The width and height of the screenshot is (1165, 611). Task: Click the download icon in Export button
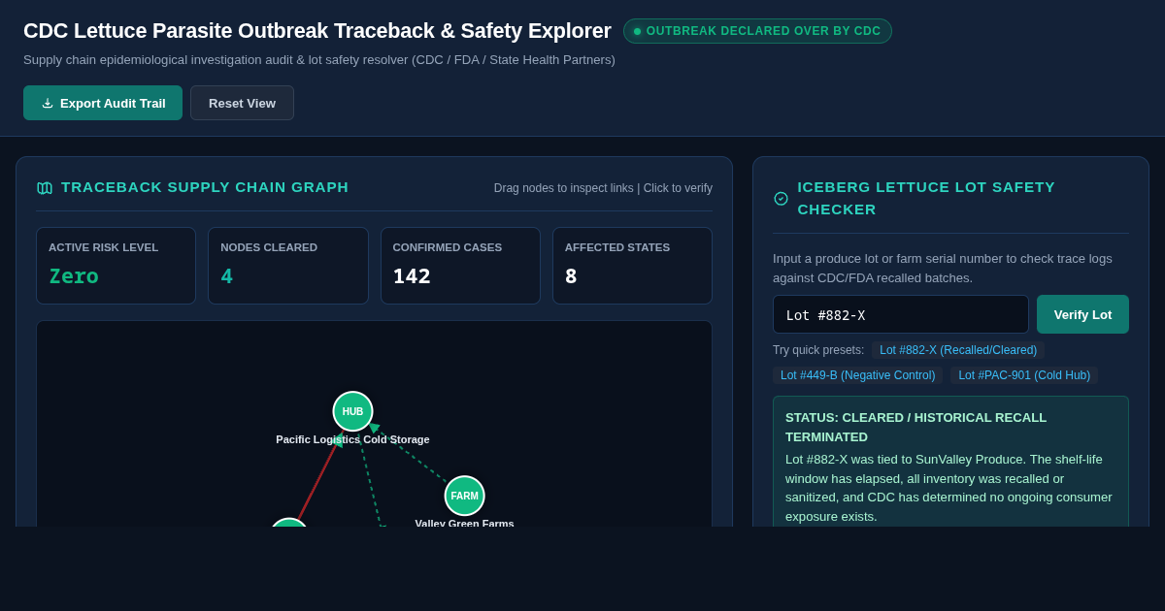(47, 103)
